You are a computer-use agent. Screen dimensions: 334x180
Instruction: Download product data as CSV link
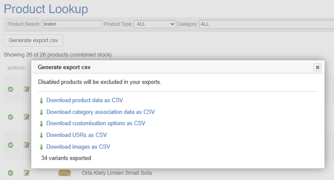click(x=84, y=100)
